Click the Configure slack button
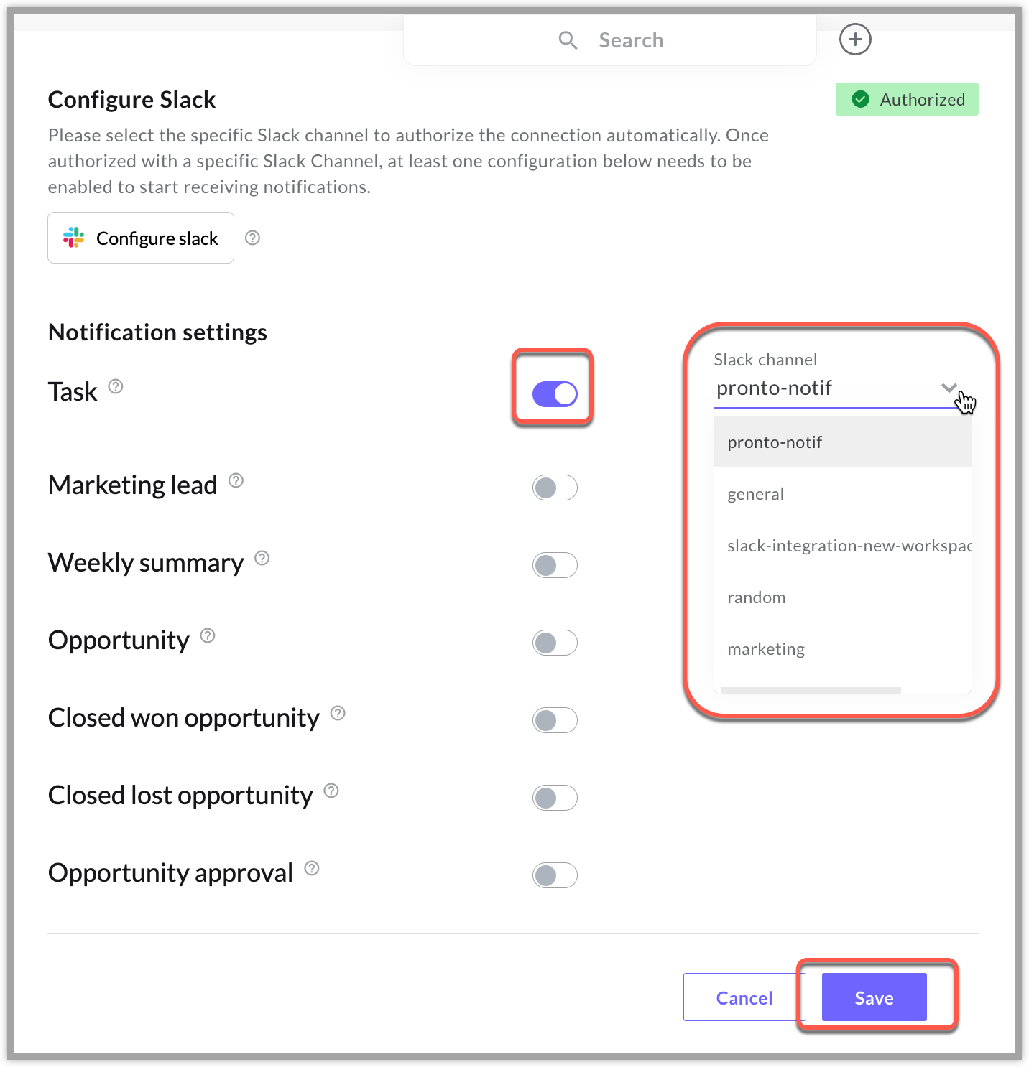Viewport: 1029px width, 1067px height. (141, 238)
